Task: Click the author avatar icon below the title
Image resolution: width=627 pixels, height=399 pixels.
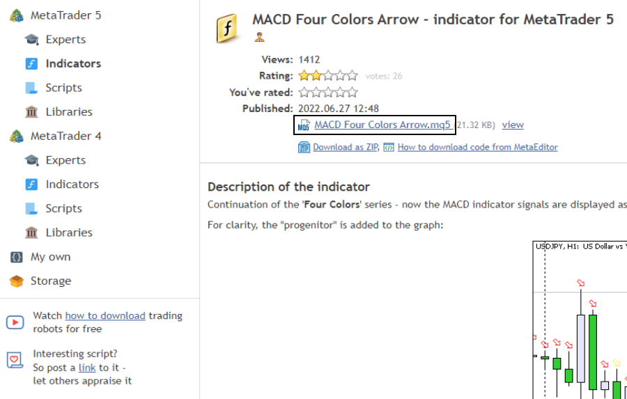Action: point(259,37)
